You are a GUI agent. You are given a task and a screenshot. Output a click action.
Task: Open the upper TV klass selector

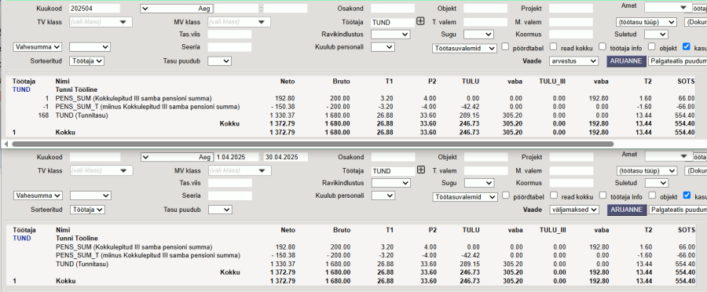tap(101, 22)
